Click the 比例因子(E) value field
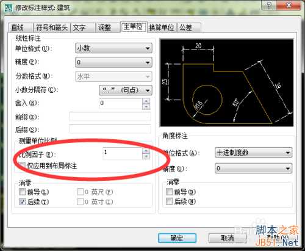 123,153
